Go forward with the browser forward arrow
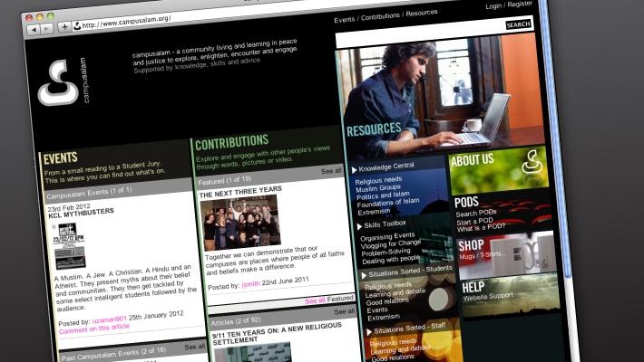This screenshot has width=644, height=362. click(47, 29)
